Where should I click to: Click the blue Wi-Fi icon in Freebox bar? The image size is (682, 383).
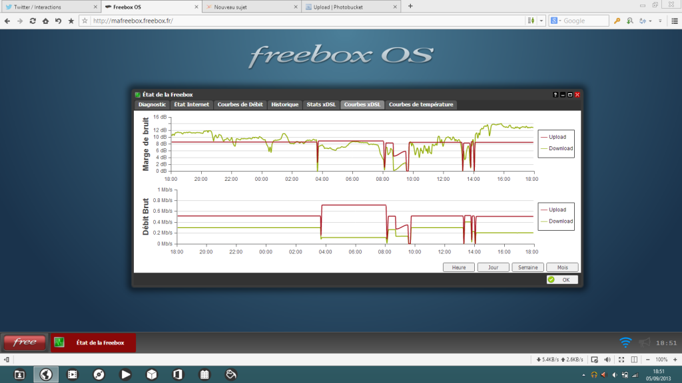(x=625, y=342)
